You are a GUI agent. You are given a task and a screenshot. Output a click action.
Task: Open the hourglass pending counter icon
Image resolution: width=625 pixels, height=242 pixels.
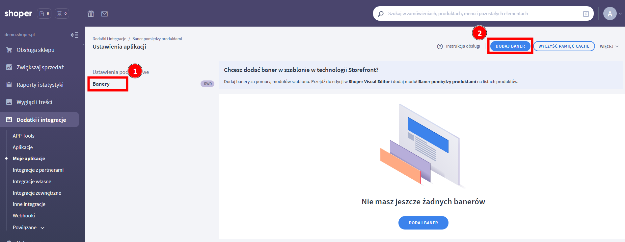[62, 13]
